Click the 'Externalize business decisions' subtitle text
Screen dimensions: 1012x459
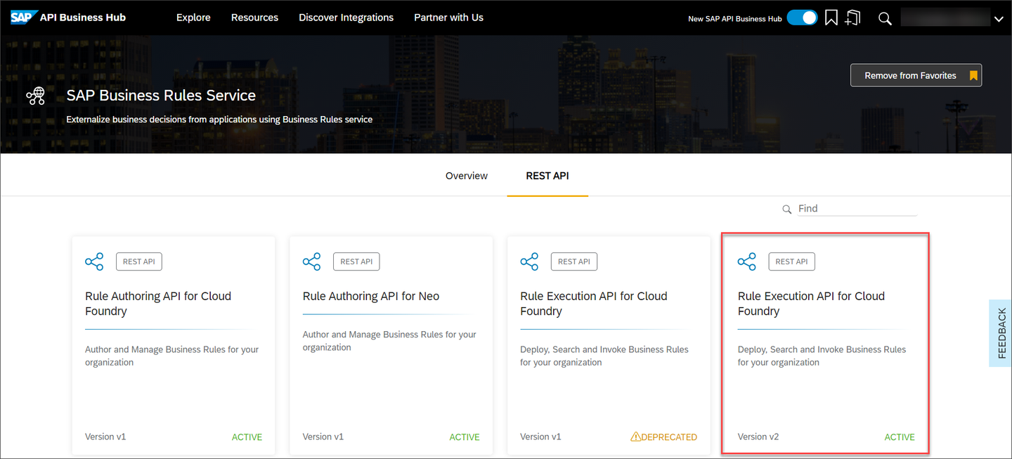click(x=219, y=119)
